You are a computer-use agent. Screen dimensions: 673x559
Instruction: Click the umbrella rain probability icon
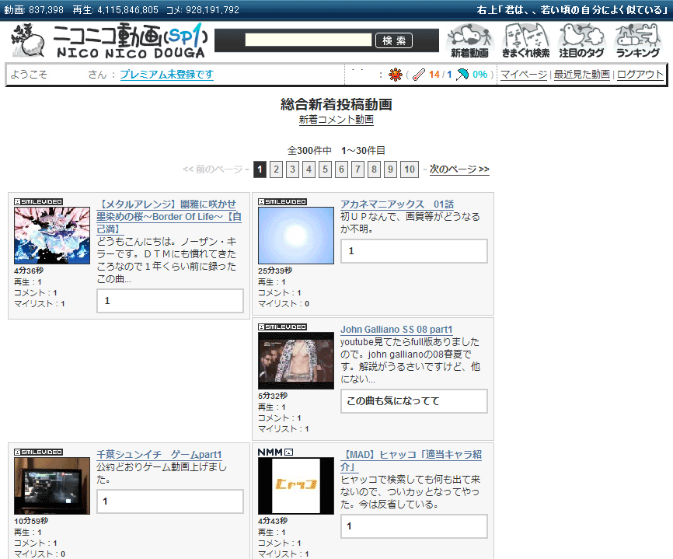(x=462, y=75)
